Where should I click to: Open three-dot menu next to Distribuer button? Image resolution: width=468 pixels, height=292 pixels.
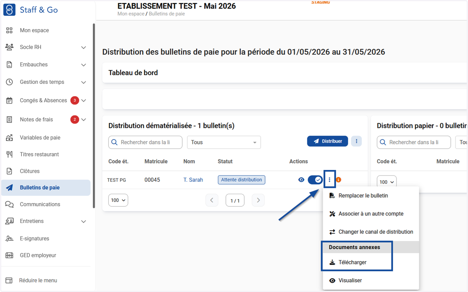click(356, 141)
